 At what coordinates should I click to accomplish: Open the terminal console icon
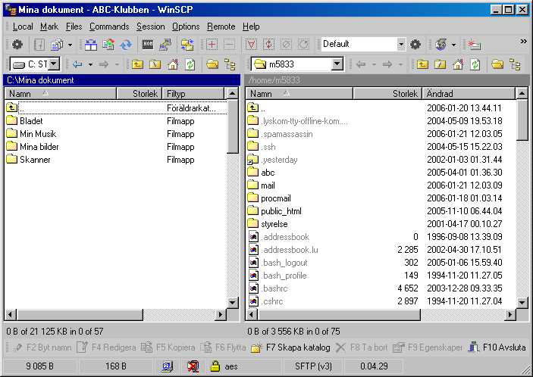pyautogui.click(x=148, y=45)
